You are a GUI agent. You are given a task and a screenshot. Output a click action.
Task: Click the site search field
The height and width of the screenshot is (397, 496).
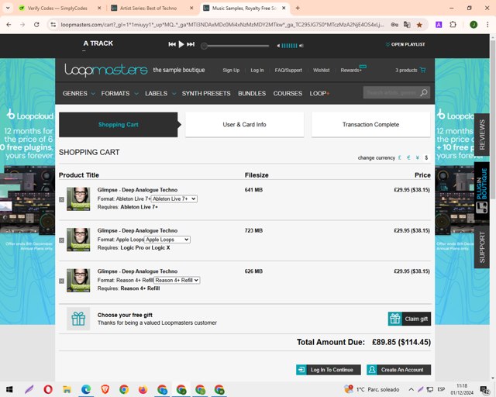(391, 92)
